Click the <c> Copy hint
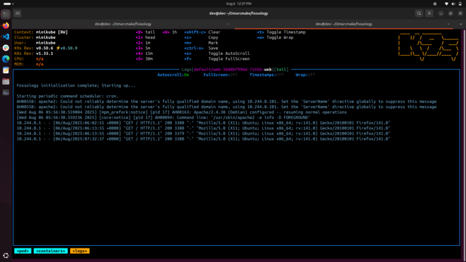This screenshot has height=262, width=466. [201, 38]
